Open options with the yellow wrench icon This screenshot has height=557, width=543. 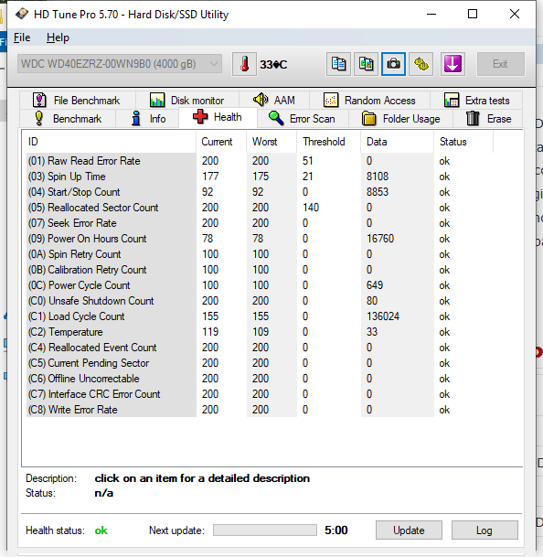click(x=421, y=64)
